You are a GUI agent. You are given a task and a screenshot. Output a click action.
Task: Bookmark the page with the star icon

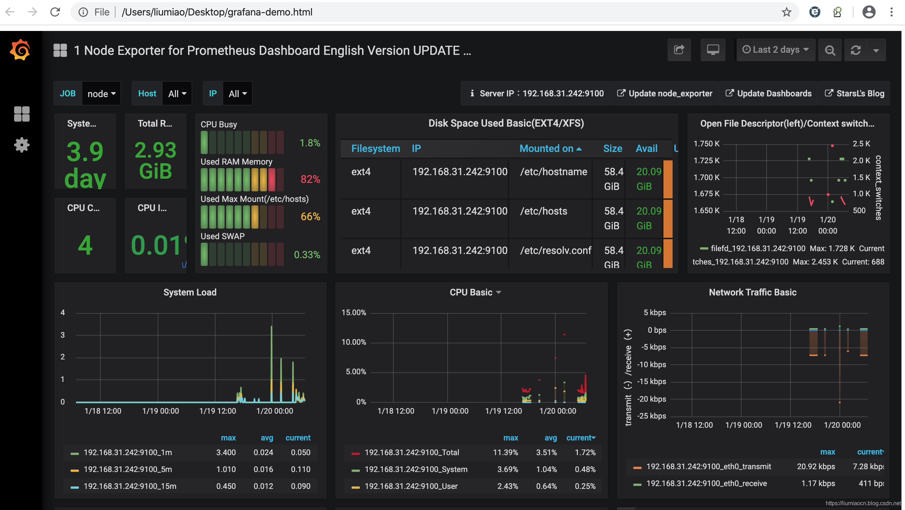(786, 12)
